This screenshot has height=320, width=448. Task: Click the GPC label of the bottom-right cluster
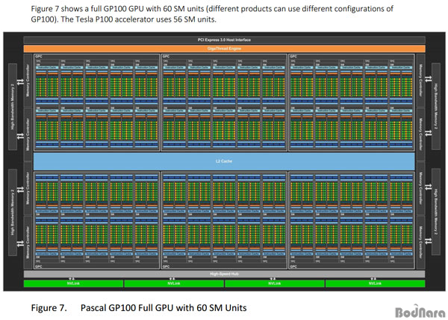(x=293, y=266)
